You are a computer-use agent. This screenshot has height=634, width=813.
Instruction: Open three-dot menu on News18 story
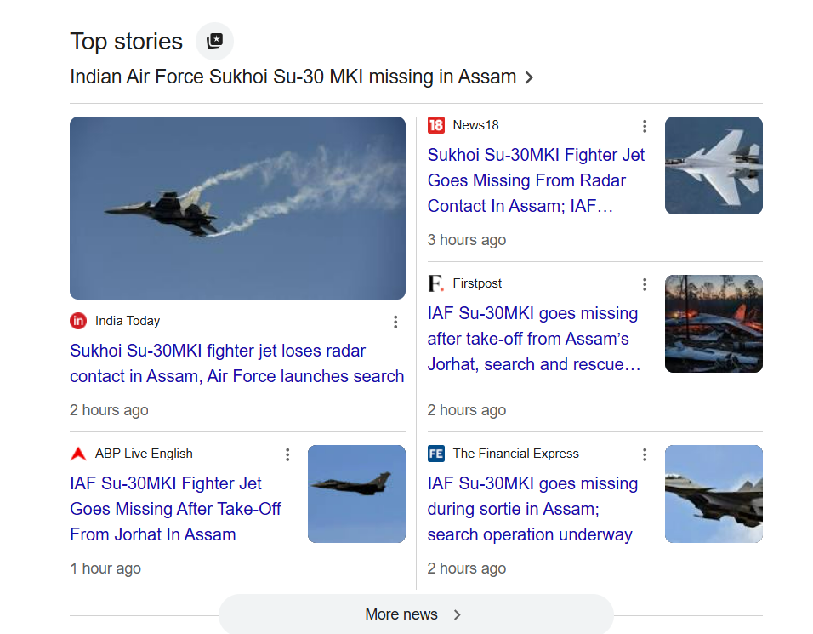645,126
